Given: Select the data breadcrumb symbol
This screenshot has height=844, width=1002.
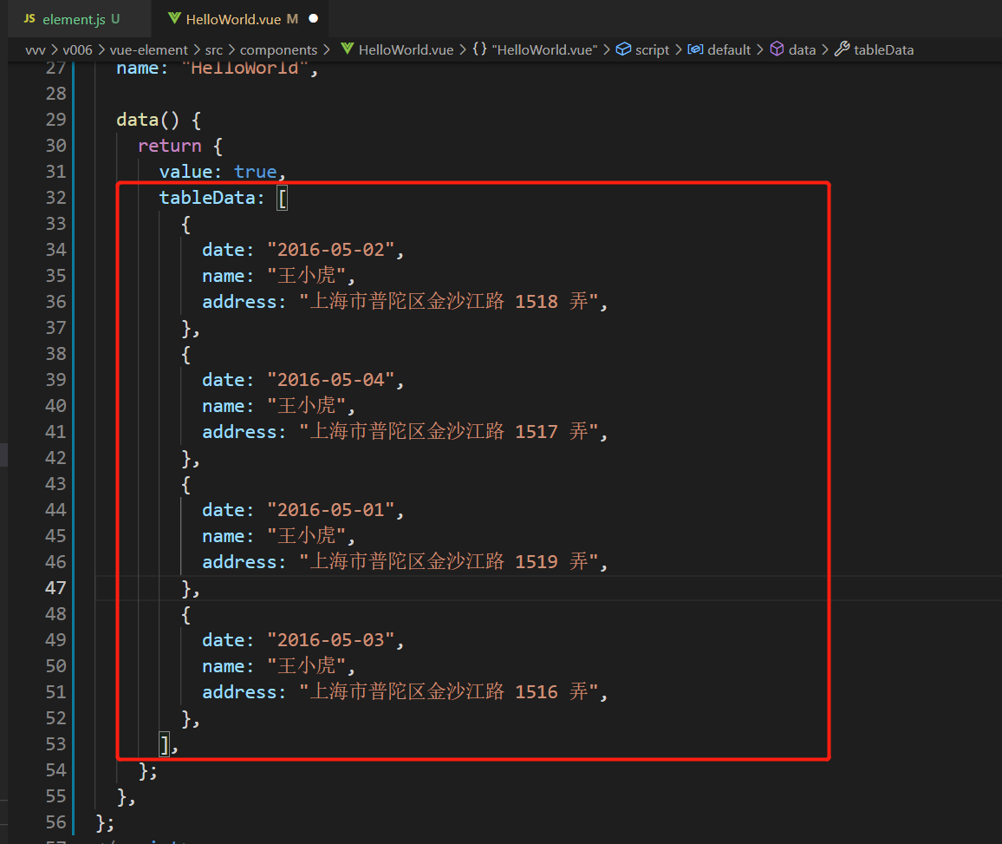Looking at the screenshot, I should click(802, 49).
